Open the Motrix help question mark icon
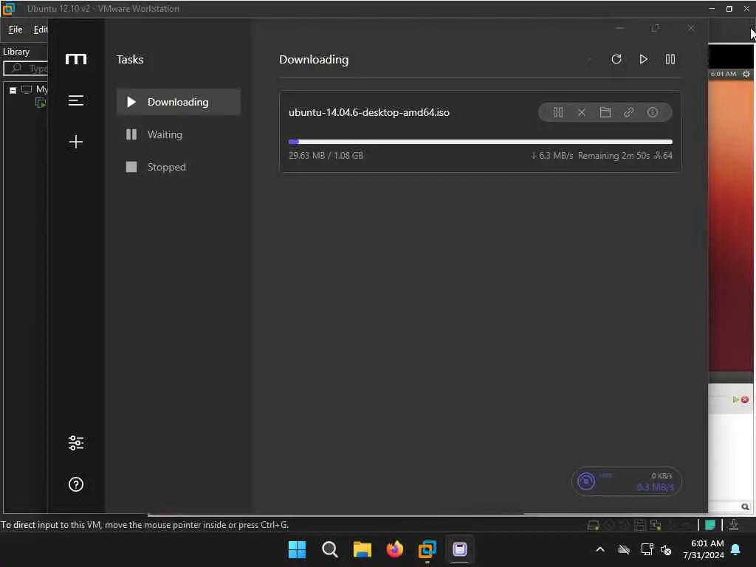This screenshot has width=756, height=567. pos(76,484)
